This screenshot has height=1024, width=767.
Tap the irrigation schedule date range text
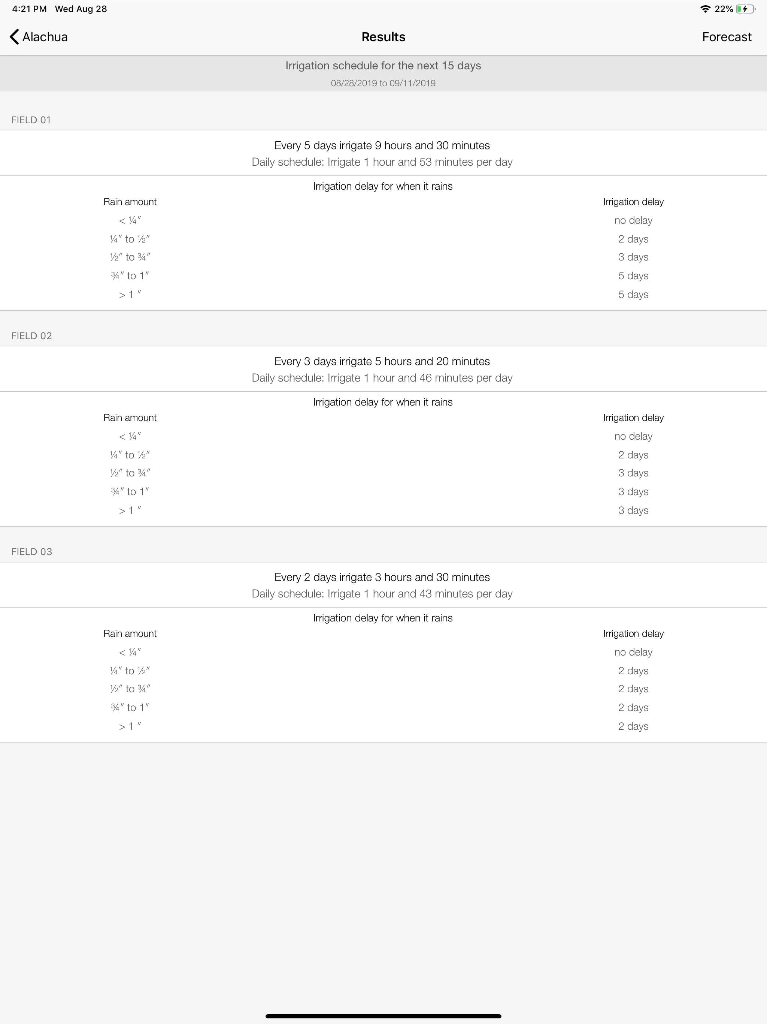[x=383, y=83]
